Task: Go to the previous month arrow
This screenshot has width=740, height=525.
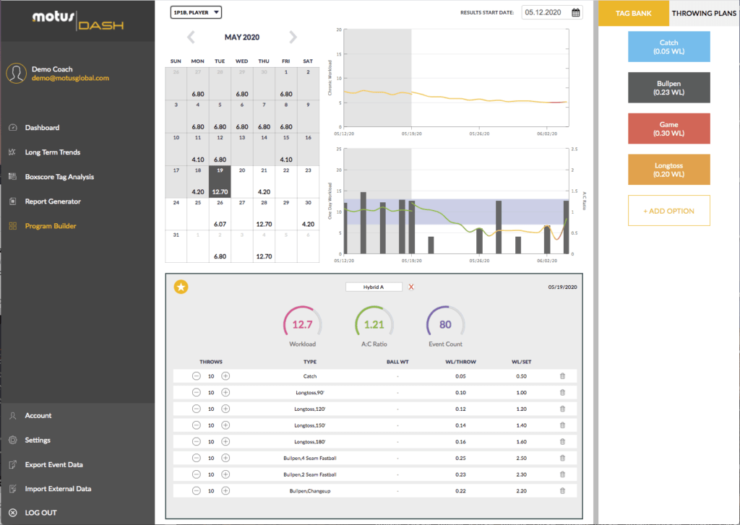Action: click(191, 38)
